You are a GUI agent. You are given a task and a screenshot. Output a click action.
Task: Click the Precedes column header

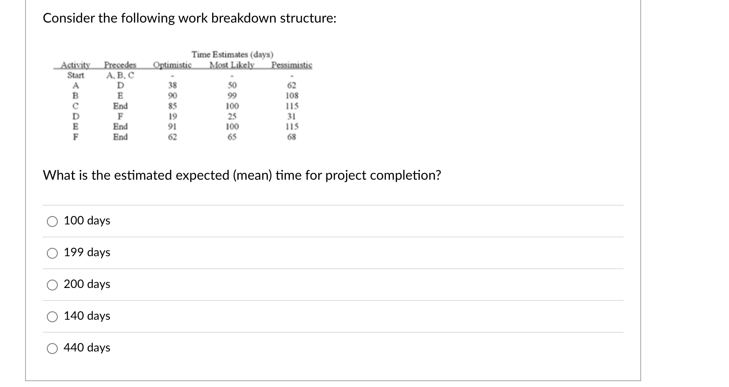pyautogui.click(x=120, y=65)
